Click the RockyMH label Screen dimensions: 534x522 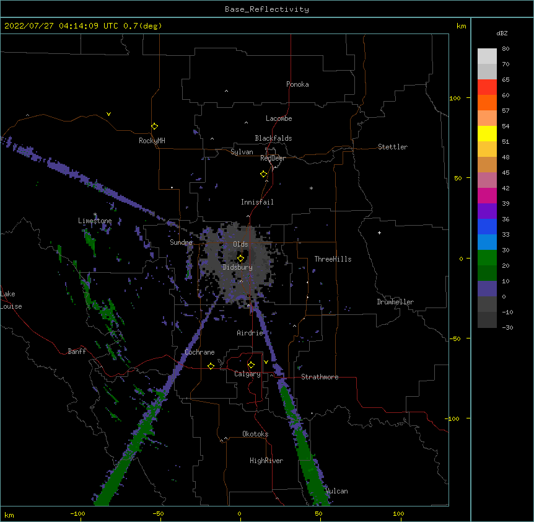[x=152, y=141]
